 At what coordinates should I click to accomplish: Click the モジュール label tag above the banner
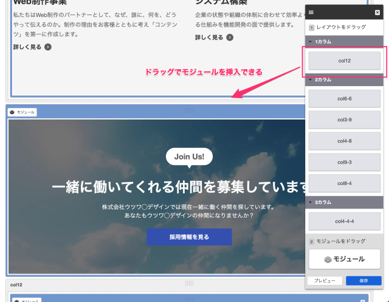pos(22,112)
